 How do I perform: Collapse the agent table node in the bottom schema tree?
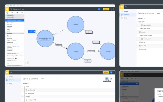[23, 87]
